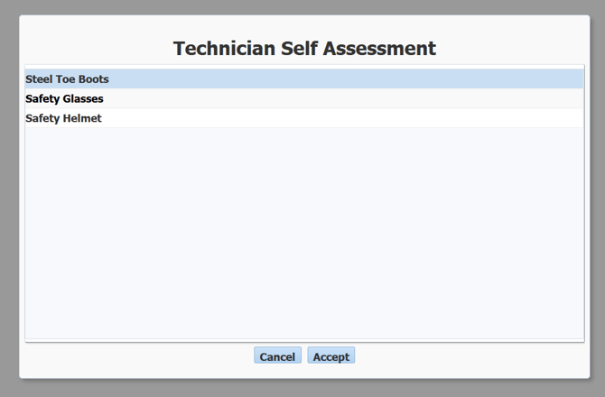Dismiss the assessment dialog with Cancel
Screen dimensions: 605x397
277,356
